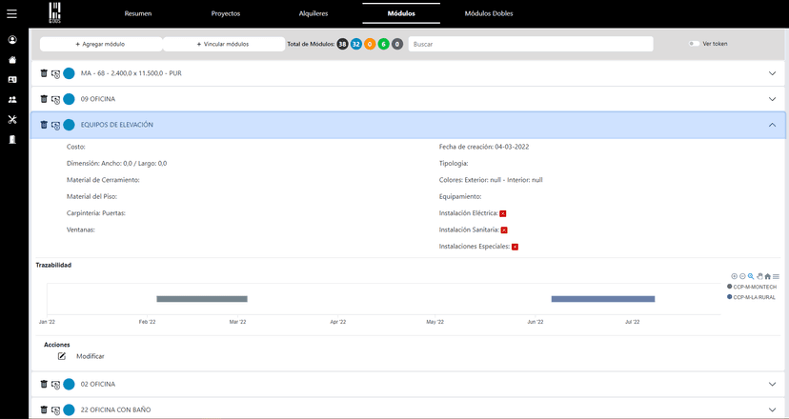Click the Agregar módulo button
789x419 pixels.
(x=100, y=44)
